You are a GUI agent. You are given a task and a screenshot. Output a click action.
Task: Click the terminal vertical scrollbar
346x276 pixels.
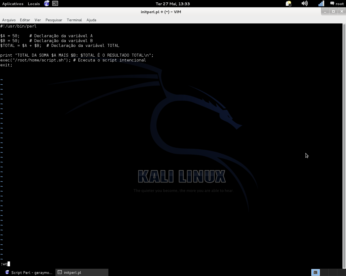pyautogui.click(x=344, y=146)
